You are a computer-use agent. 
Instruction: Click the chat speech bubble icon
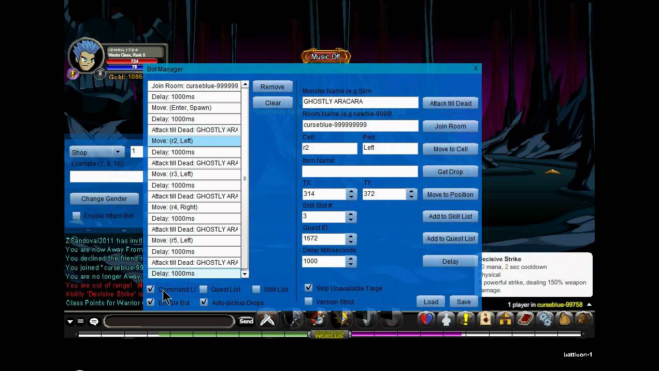(x=94, y=321)
